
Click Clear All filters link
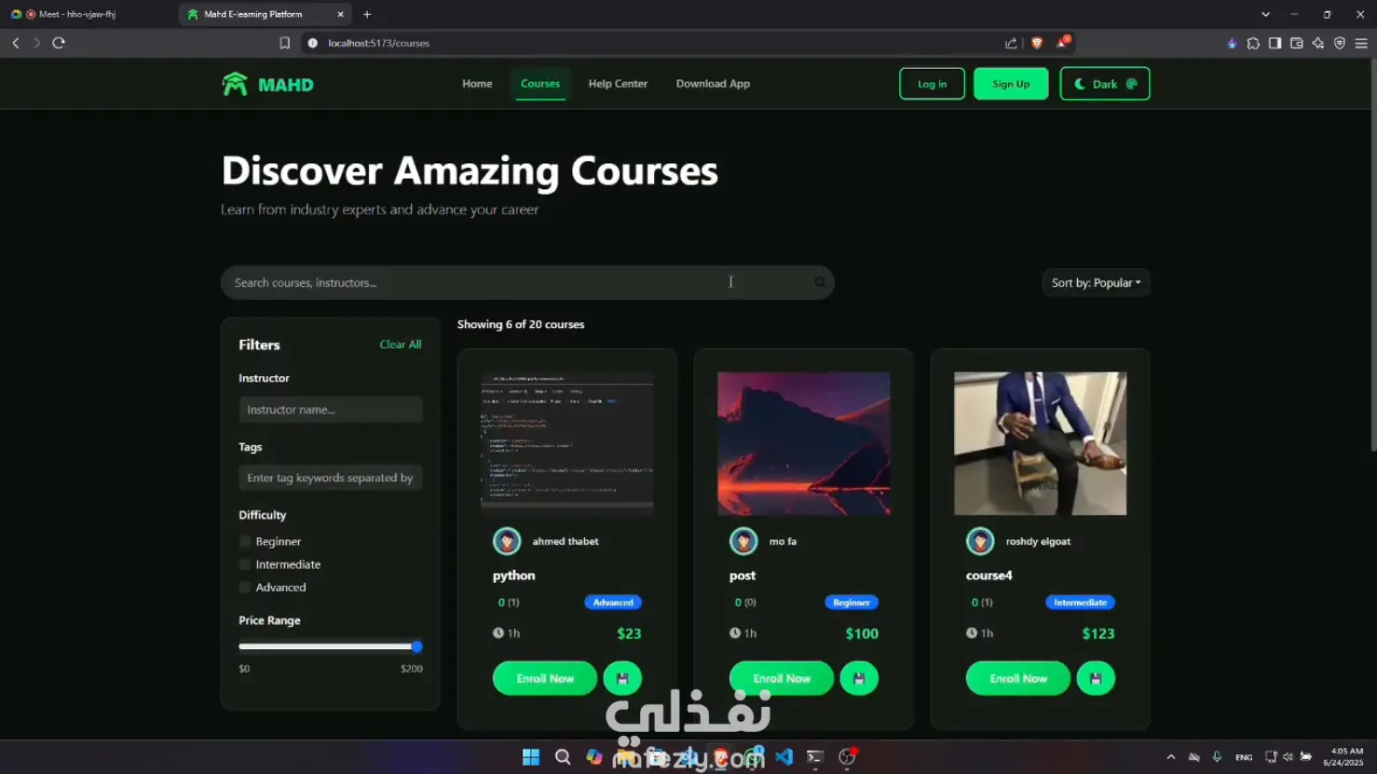[401, 345]
